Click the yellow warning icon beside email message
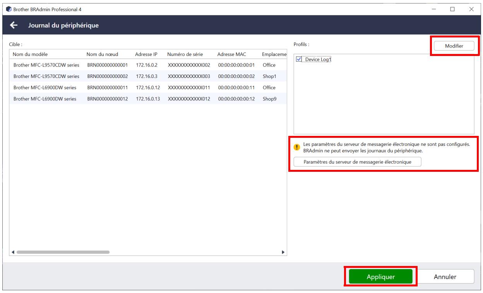 (x=297, y=147)
